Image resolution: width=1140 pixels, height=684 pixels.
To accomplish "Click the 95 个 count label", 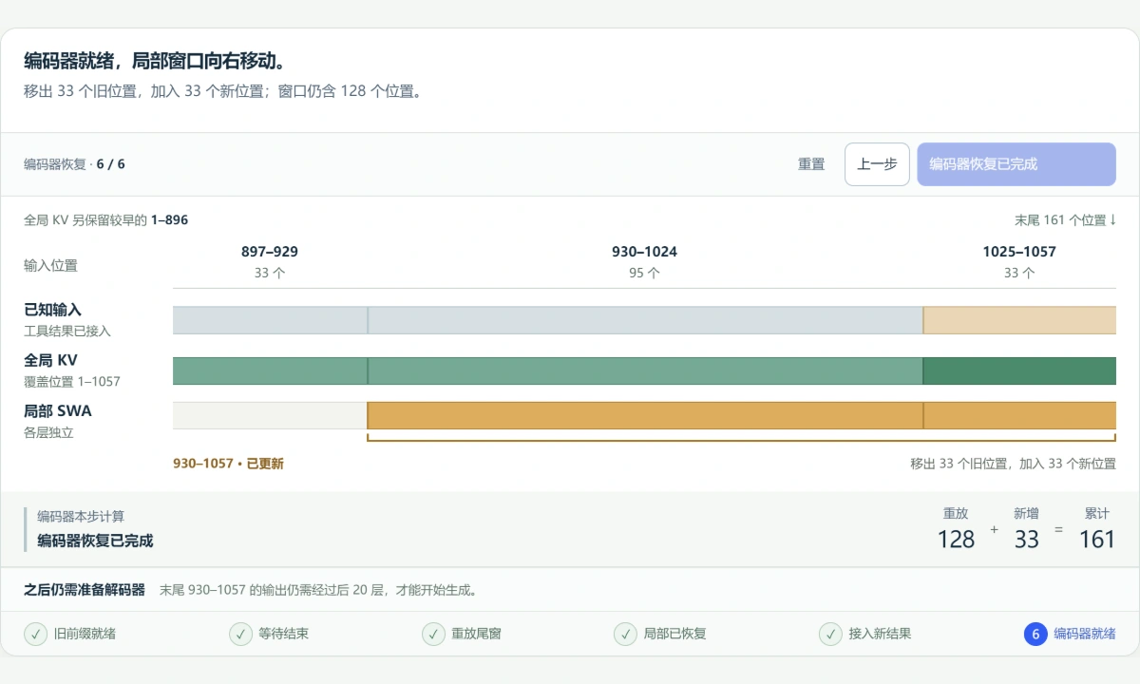I will pyautogui.click(x=645, y=273).
